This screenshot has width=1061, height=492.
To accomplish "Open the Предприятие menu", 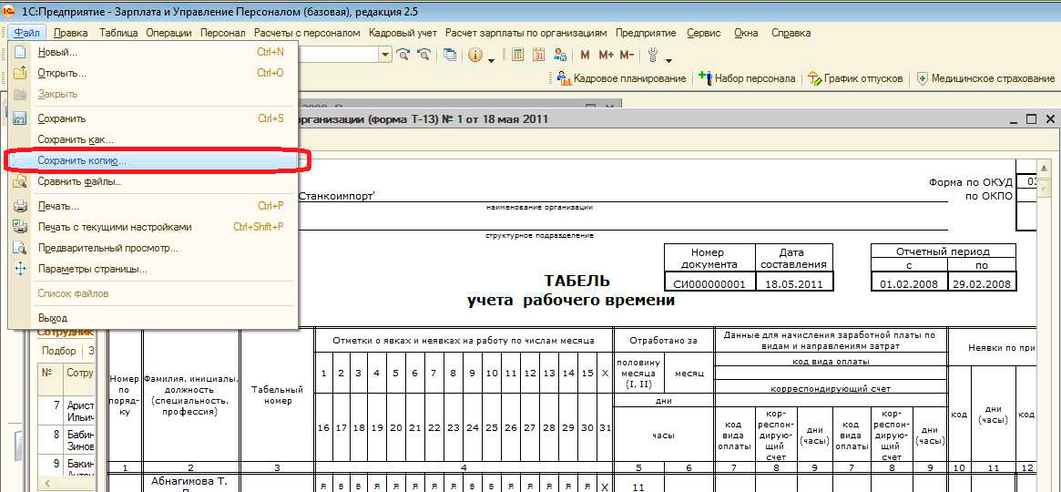I will tap(646, 33).
